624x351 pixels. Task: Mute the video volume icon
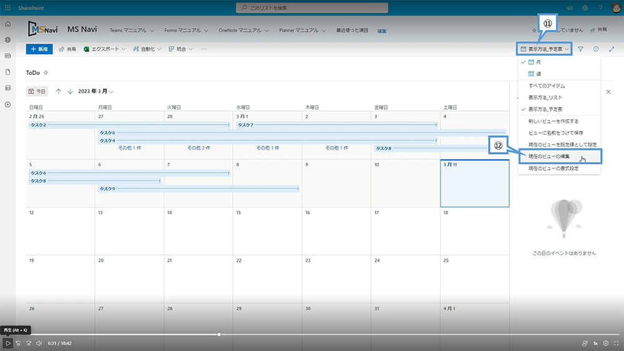point(39,343)
